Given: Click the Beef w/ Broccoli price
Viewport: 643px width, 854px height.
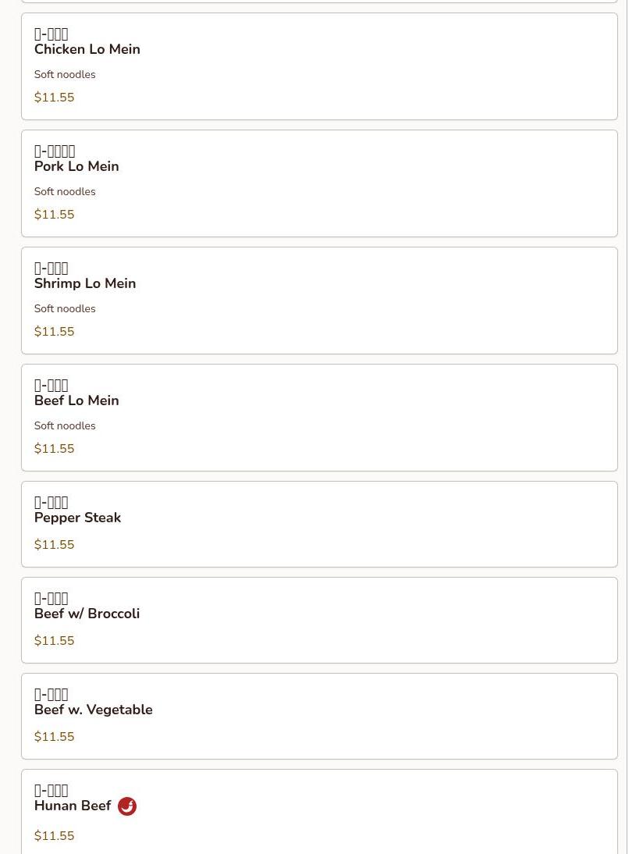Looking at the screenshot, I should [x=54, y=641].
